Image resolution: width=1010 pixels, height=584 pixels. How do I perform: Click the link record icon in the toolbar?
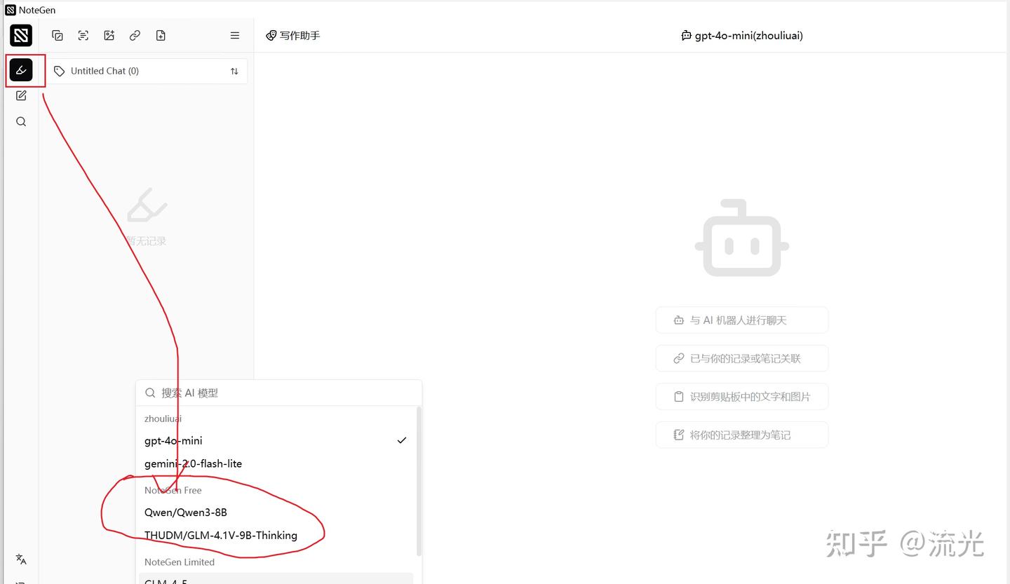point(135,36)
